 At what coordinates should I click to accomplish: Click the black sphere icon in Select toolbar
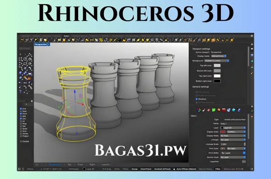point(119,40)
